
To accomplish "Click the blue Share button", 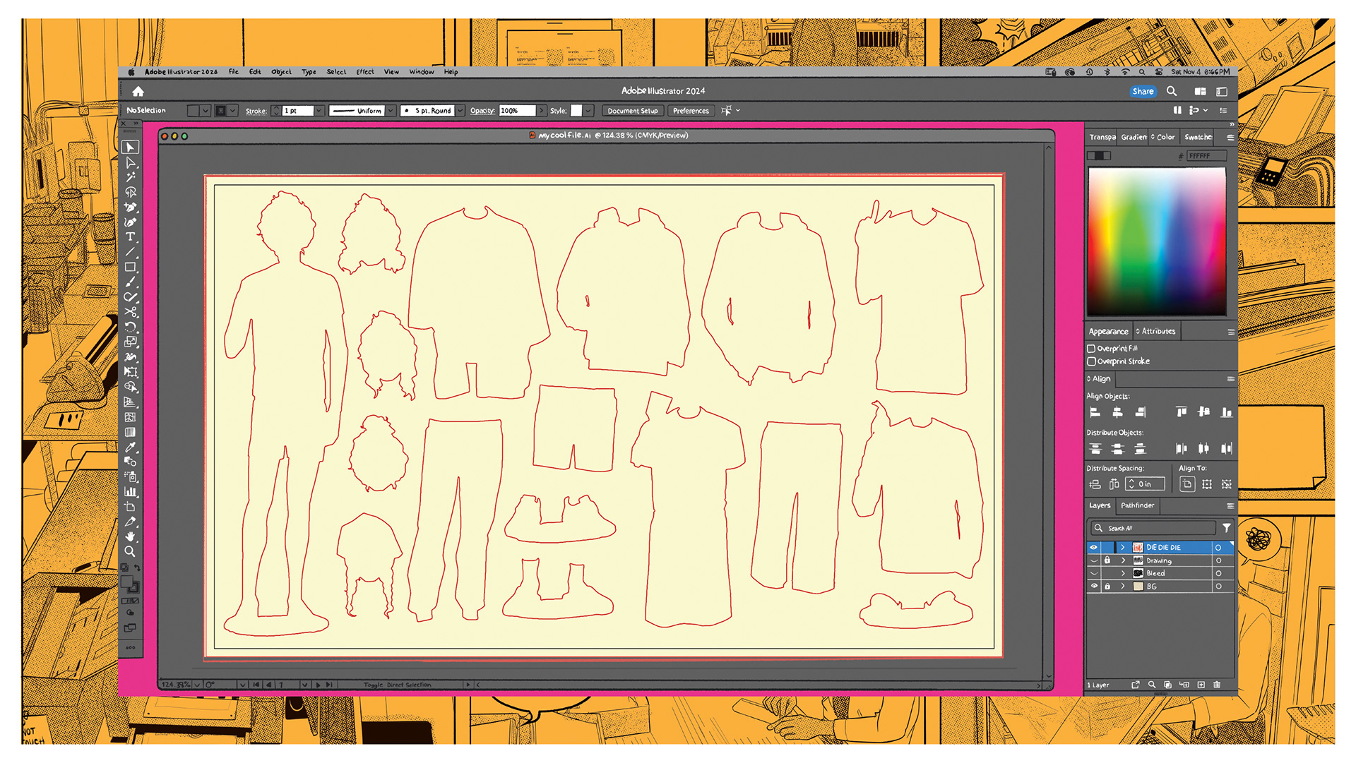I will 1142,91.
